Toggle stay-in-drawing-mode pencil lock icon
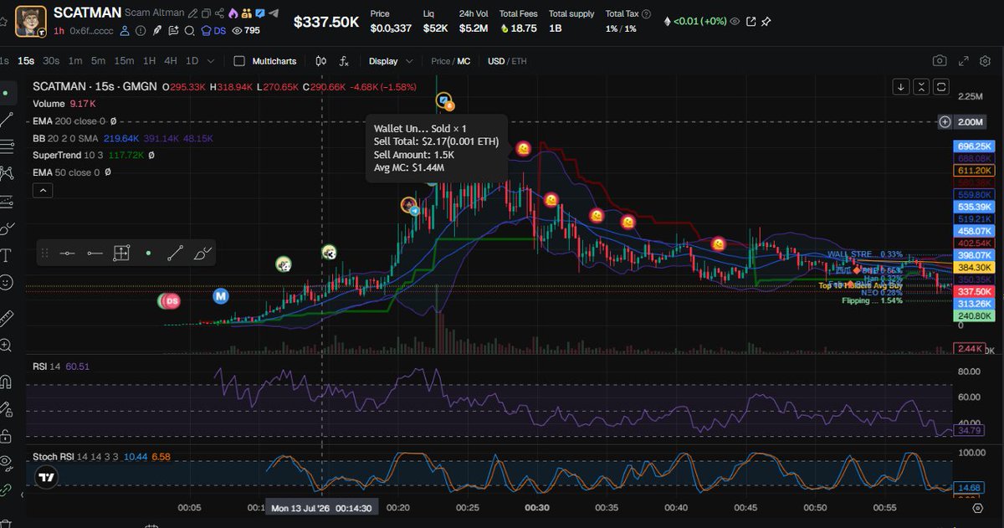The width and height of the screenshot is (1004, 528). click(7, 409)
